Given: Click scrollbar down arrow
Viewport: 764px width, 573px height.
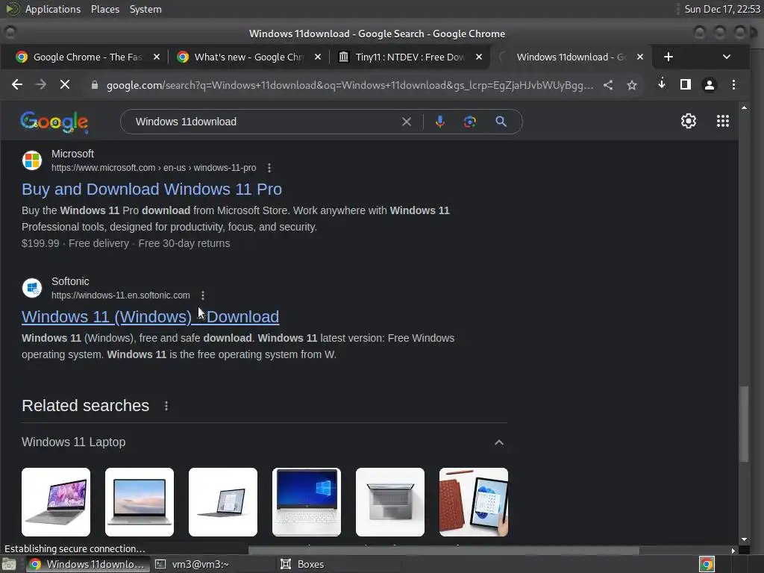Looking at the screenshot, I should point(744,540).
